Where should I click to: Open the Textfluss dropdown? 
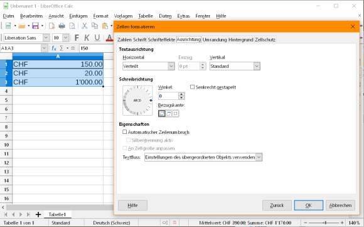click(x=203, y=157)
